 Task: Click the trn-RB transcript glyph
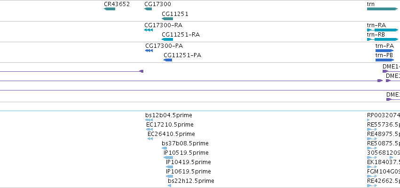pyautogui.click(x=383, y=39)
